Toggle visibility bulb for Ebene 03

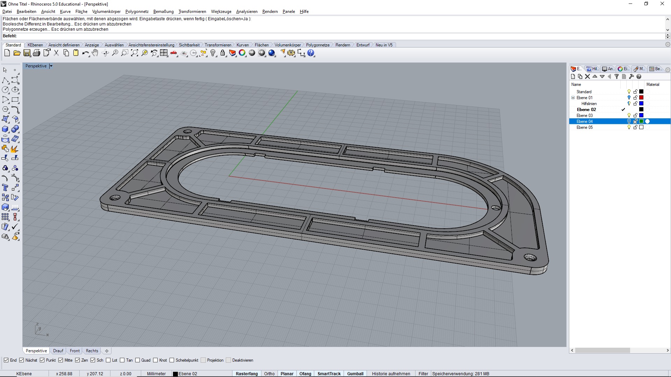(629, 116)
